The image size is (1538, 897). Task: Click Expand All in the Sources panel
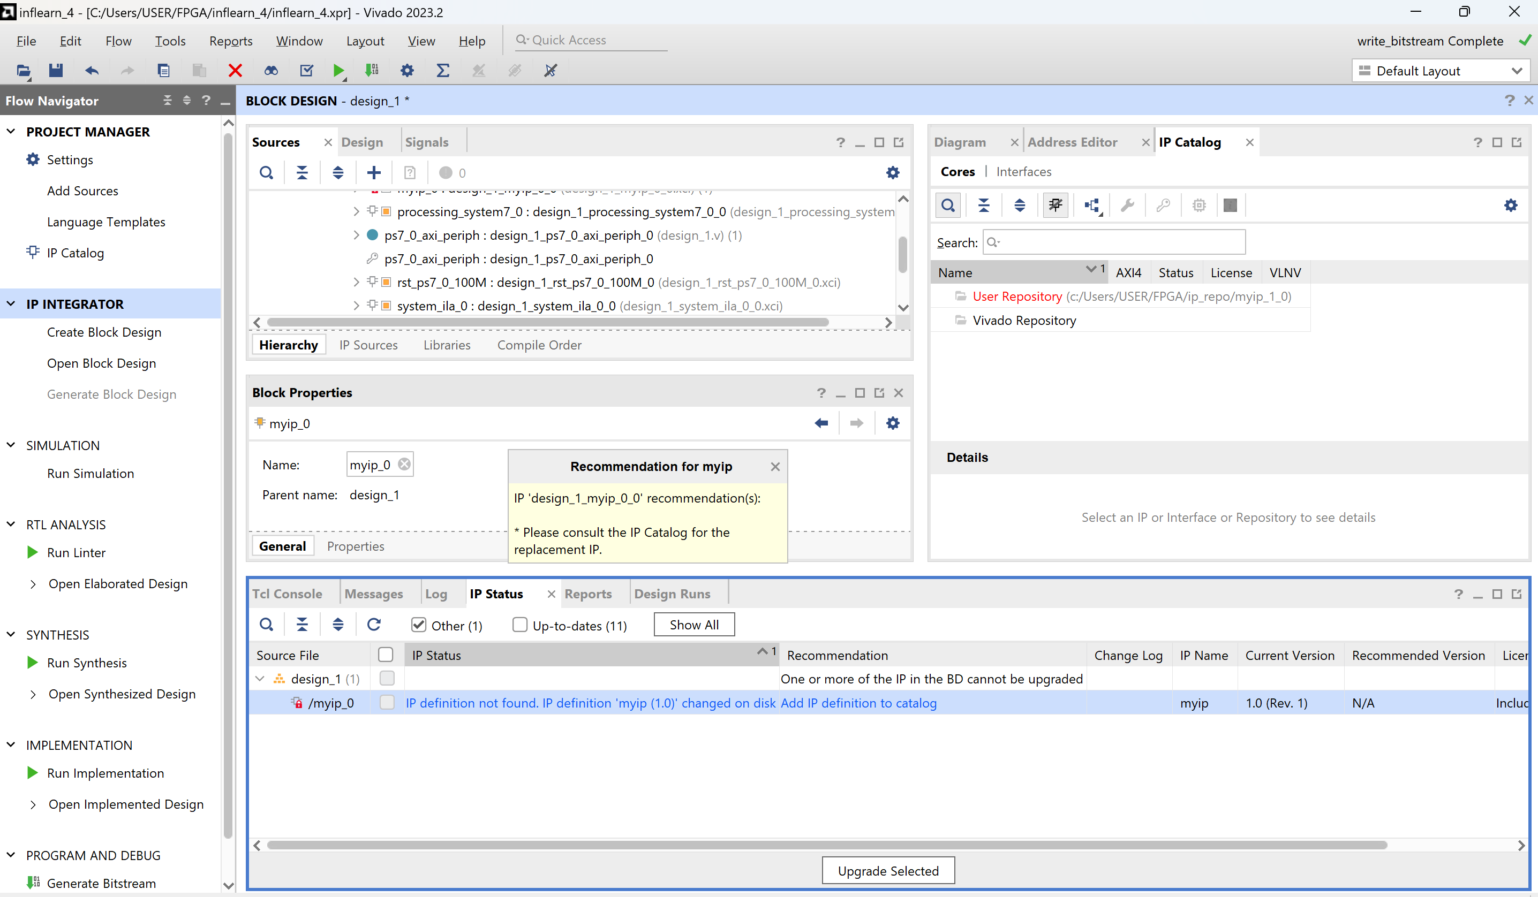(338, 172)
